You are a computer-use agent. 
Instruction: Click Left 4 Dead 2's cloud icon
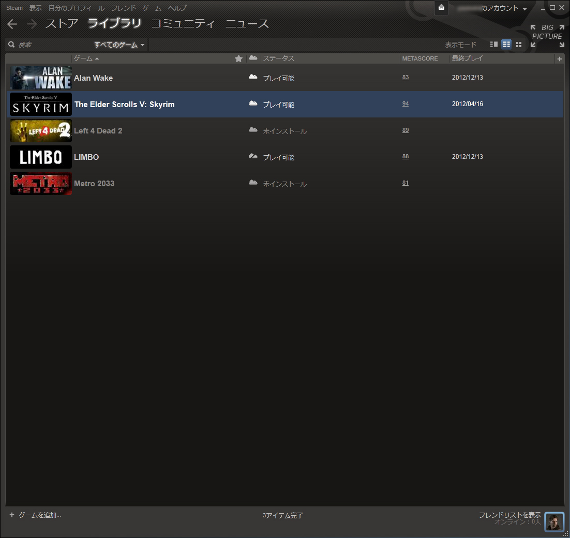pos(253,130)
